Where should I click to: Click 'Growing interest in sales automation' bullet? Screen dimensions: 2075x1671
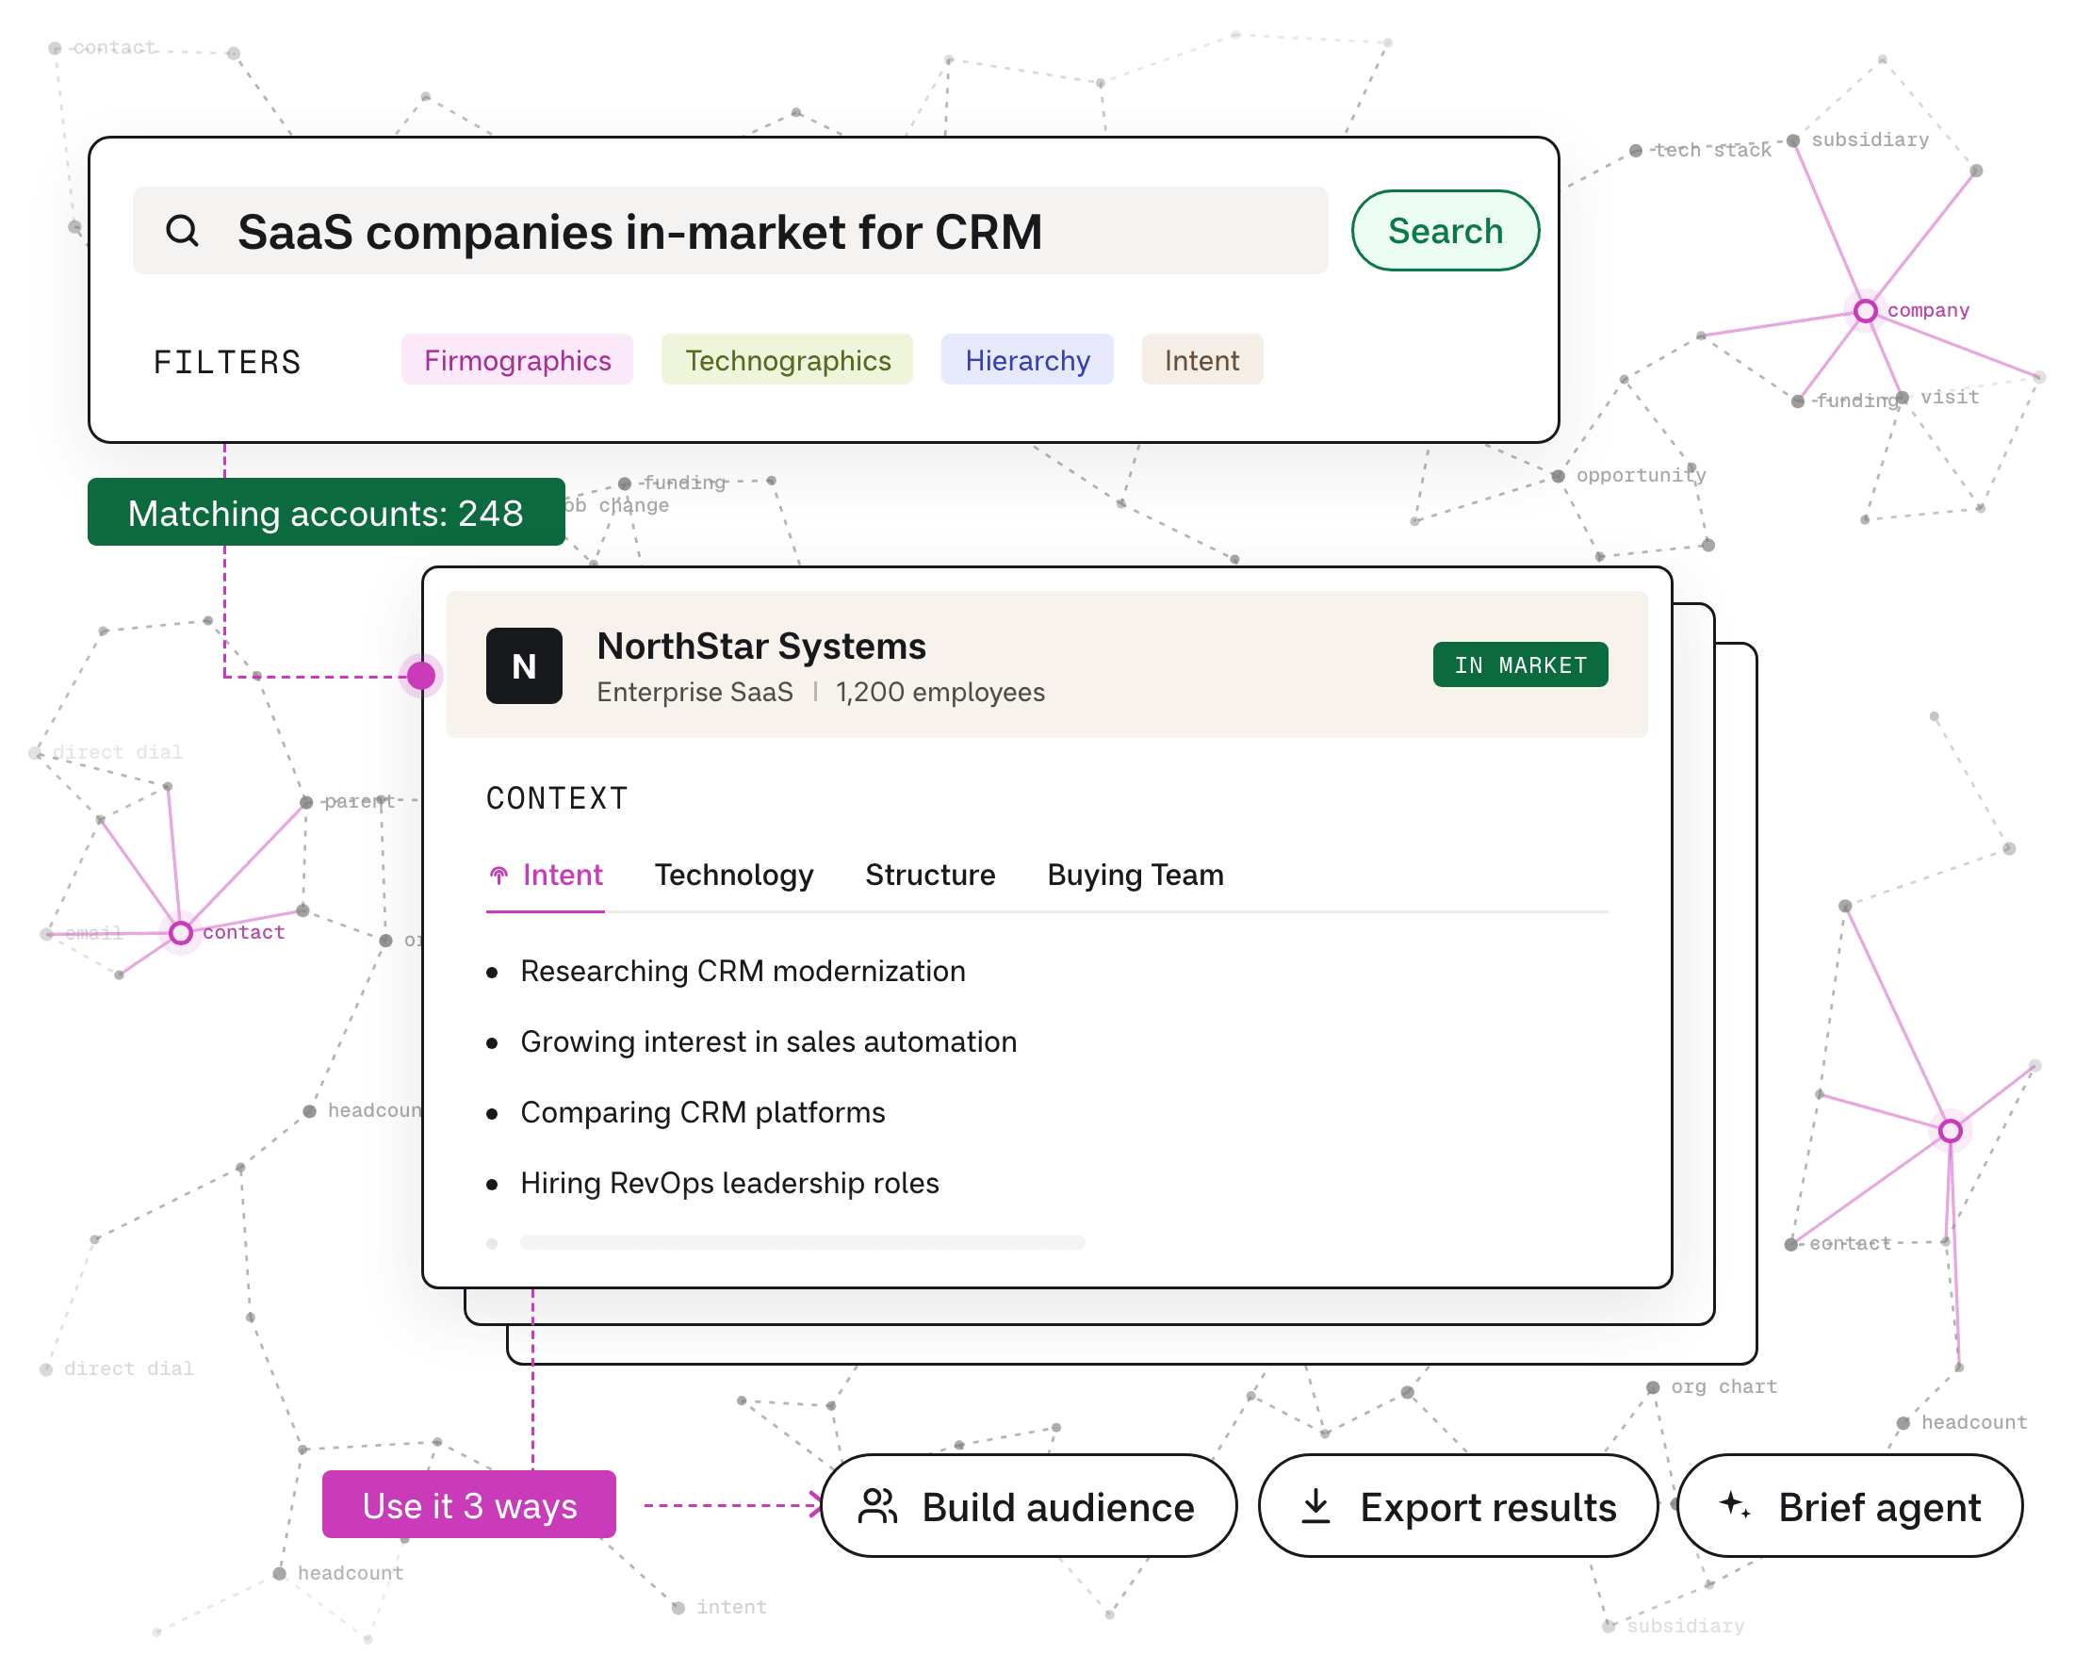[769, 1041]
